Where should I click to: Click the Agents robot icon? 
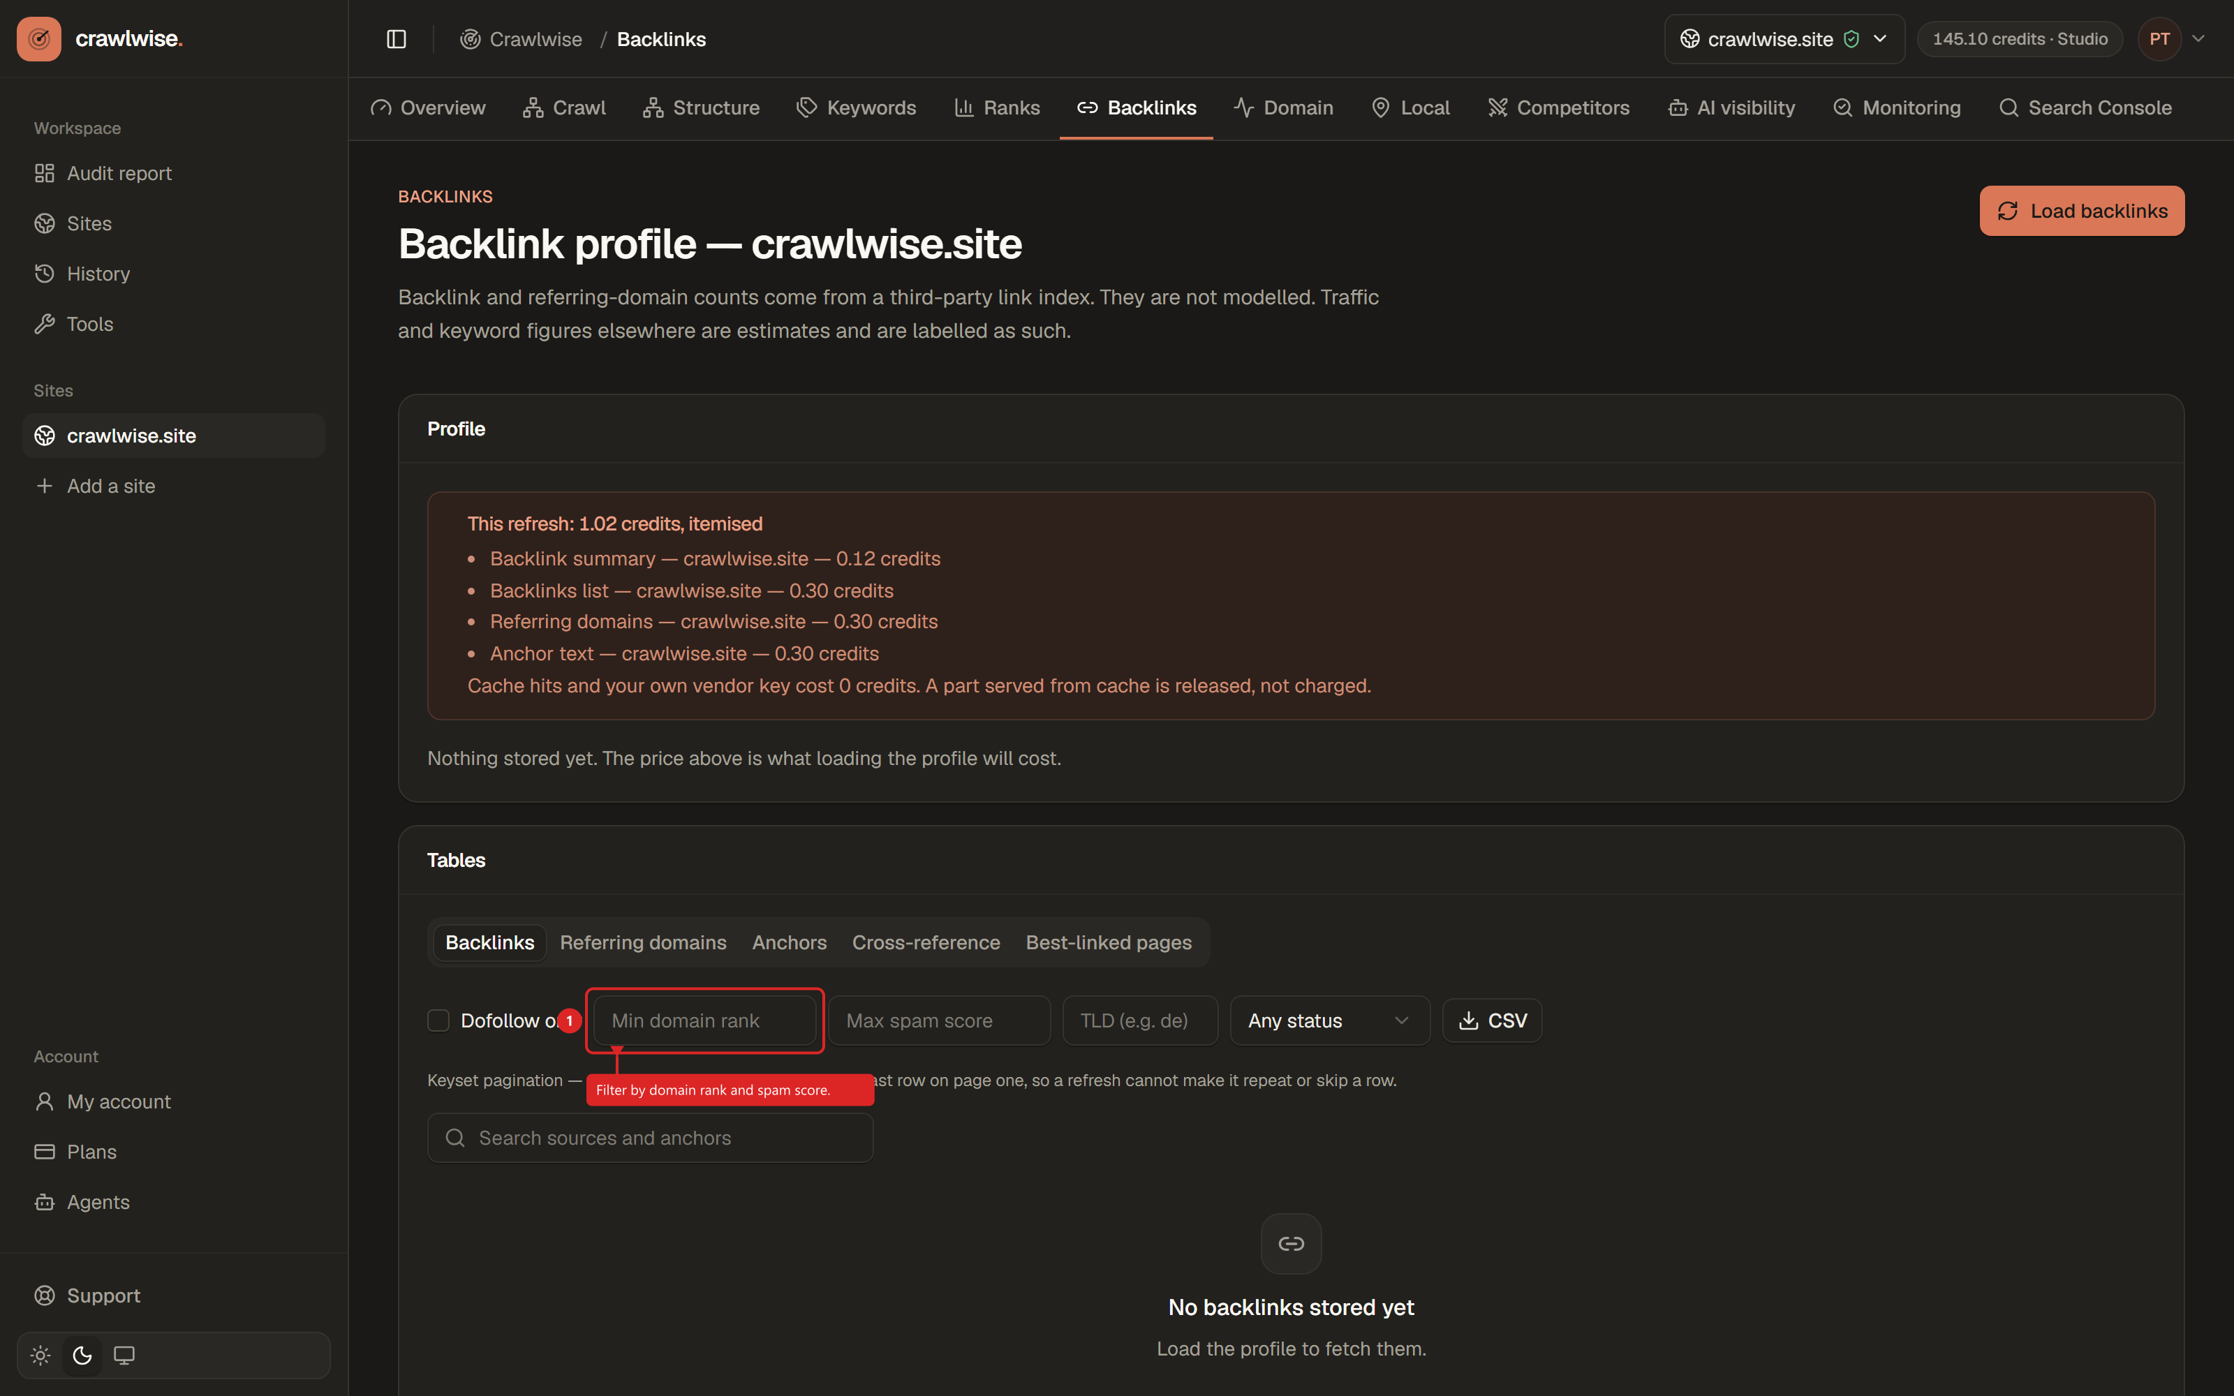tap(44, 1202)
